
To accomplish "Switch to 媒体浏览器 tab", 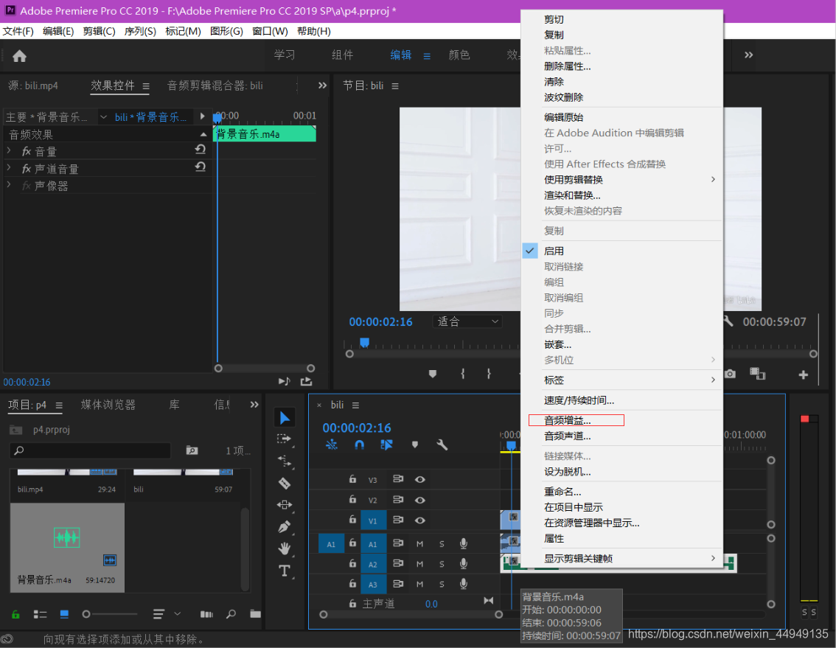I will click(x=108, y=405).
